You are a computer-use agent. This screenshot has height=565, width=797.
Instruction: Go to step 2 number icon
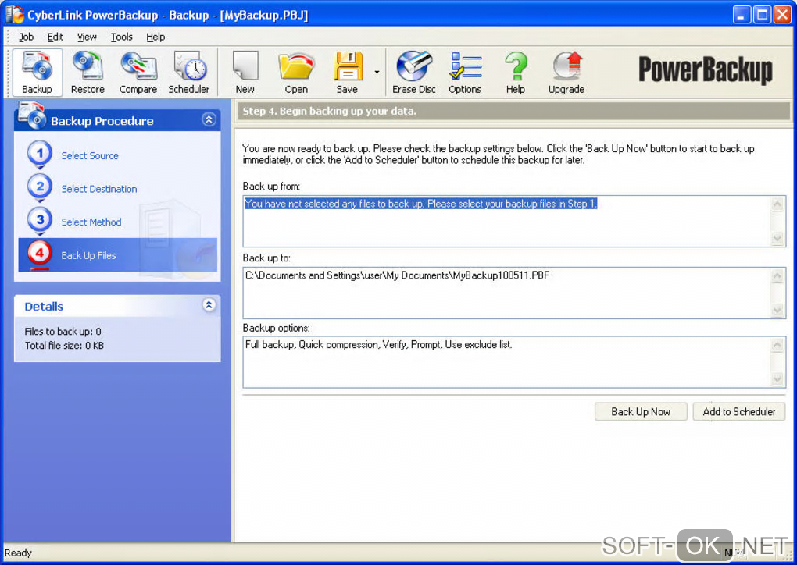click(x=40, y=187)
